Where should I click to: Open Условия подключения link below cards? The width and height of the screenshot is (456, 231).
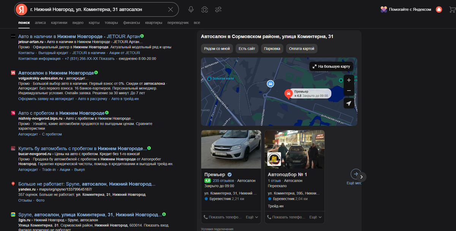pos(217,229)
